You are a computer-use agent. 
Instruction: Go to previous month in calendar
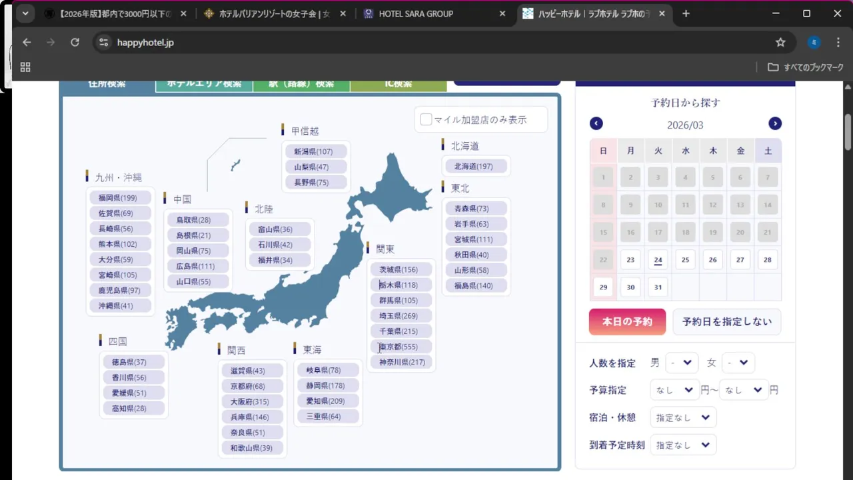pyautogui.click(x=596, y=123)
